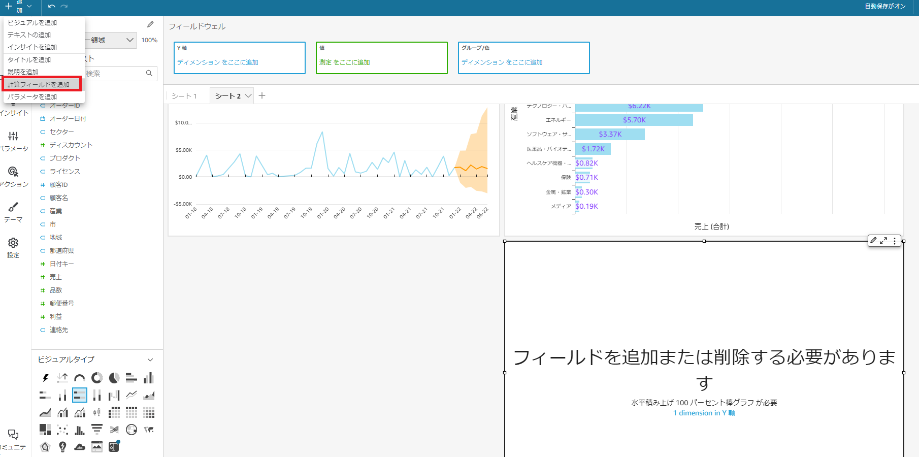Switch to the シート 1 tab

(x=184, y=95)
